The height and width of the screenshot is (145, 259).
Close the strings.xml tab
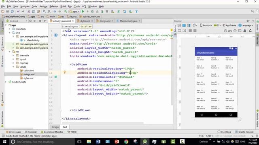point(113,21)
